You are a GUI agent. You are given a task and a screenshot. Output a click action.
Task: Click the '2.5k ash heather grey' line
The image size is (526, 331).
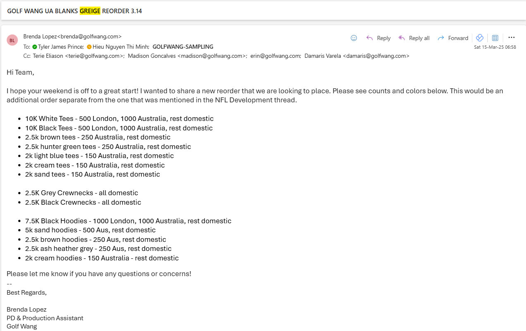(98, 248)
